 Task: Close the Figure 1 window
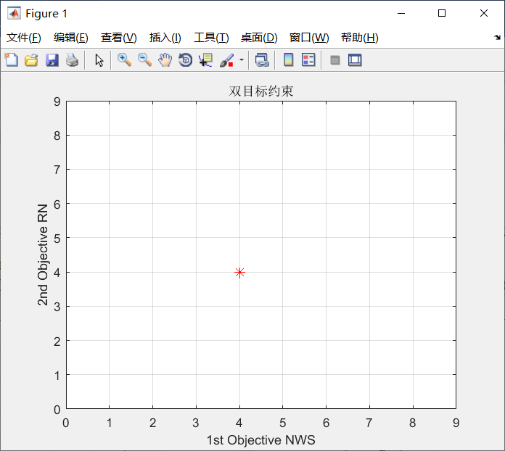pyautogui.click(x=484, y=13)
